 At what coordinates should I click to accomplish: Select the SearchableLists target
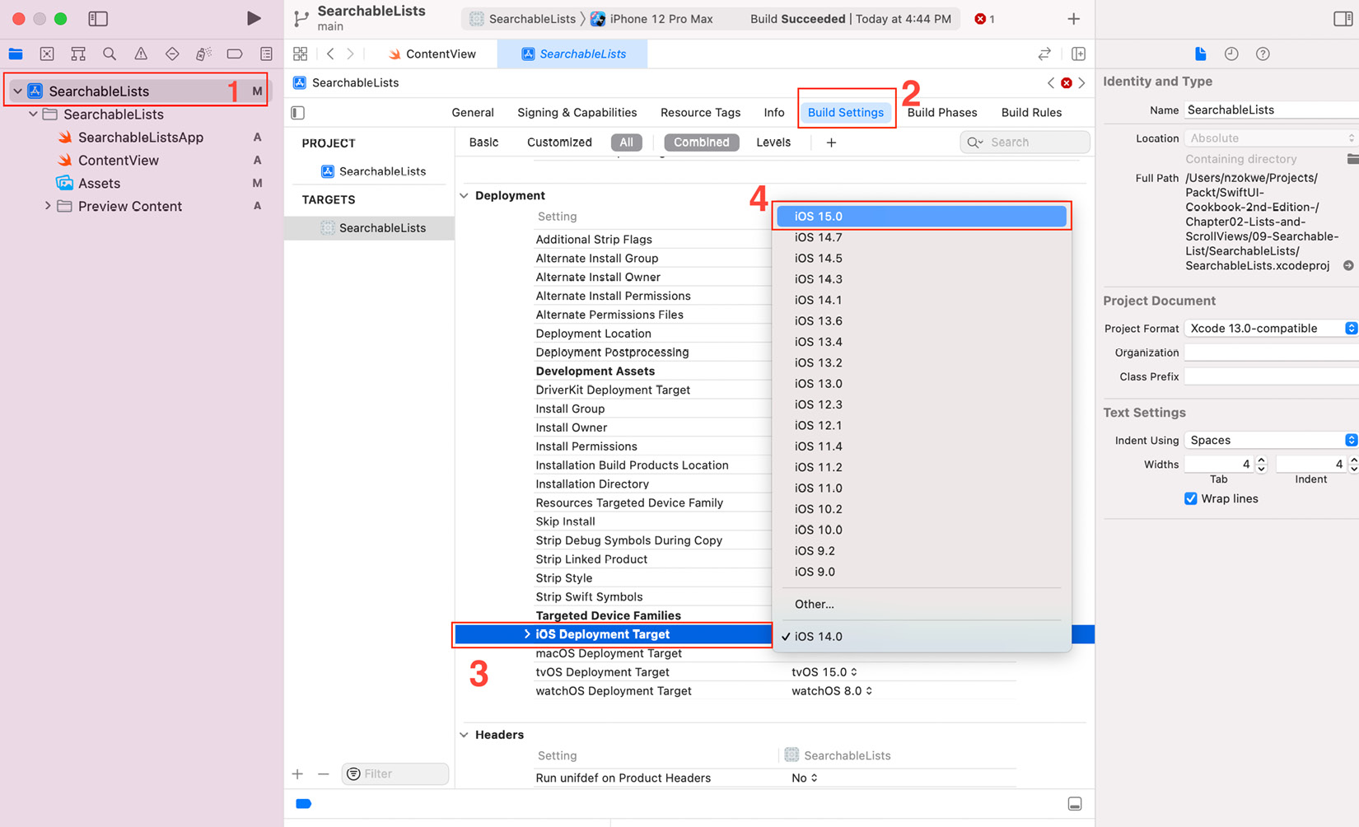pos(370,227)
